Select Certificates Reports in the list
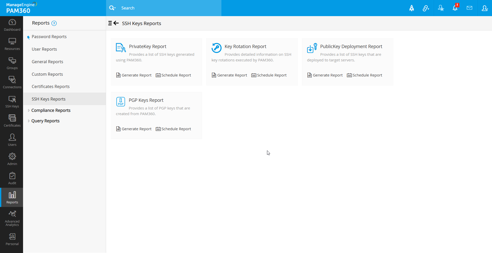 (50, 87)
